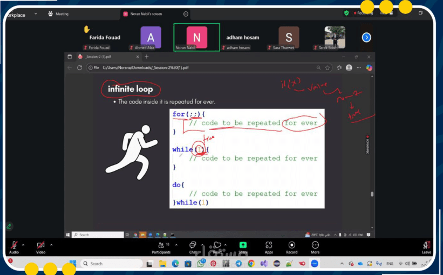
Task: Reload the PDF page in the browser
Action: 80,68
